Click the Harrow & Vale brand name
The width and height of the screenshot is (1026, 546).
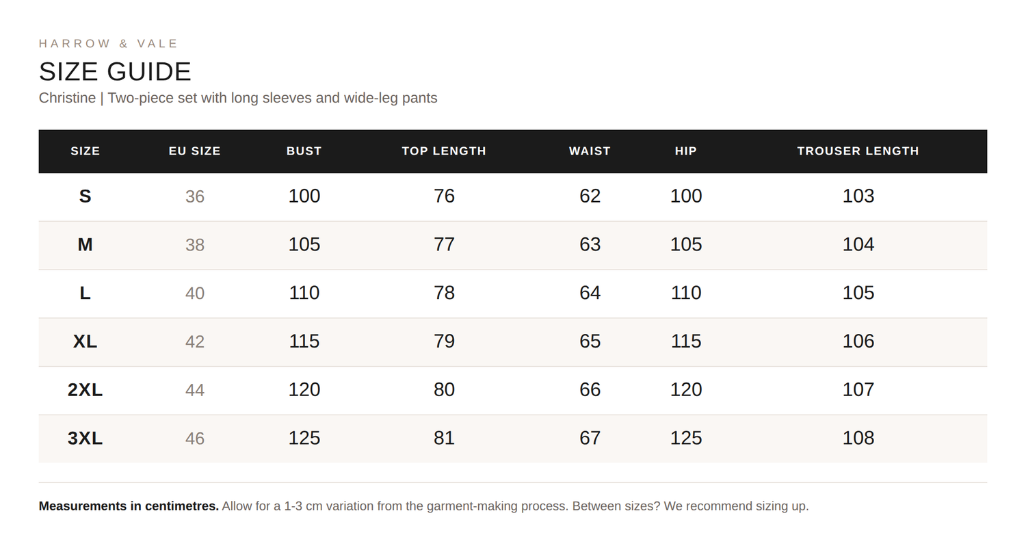click(108, 44)
